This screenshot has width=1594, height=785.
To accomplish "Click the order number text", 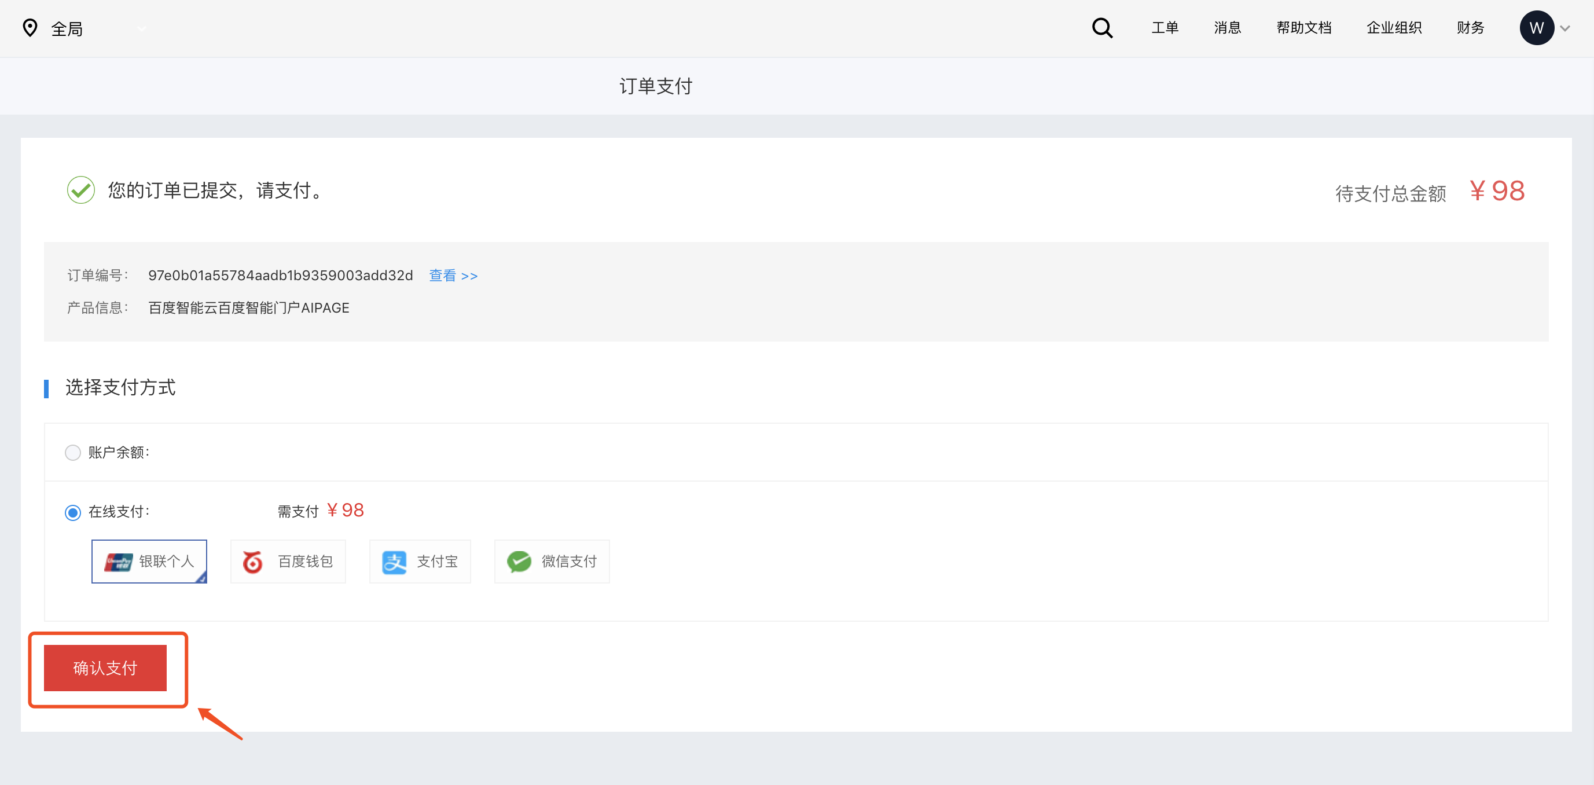I will click(x=280, y=276).
